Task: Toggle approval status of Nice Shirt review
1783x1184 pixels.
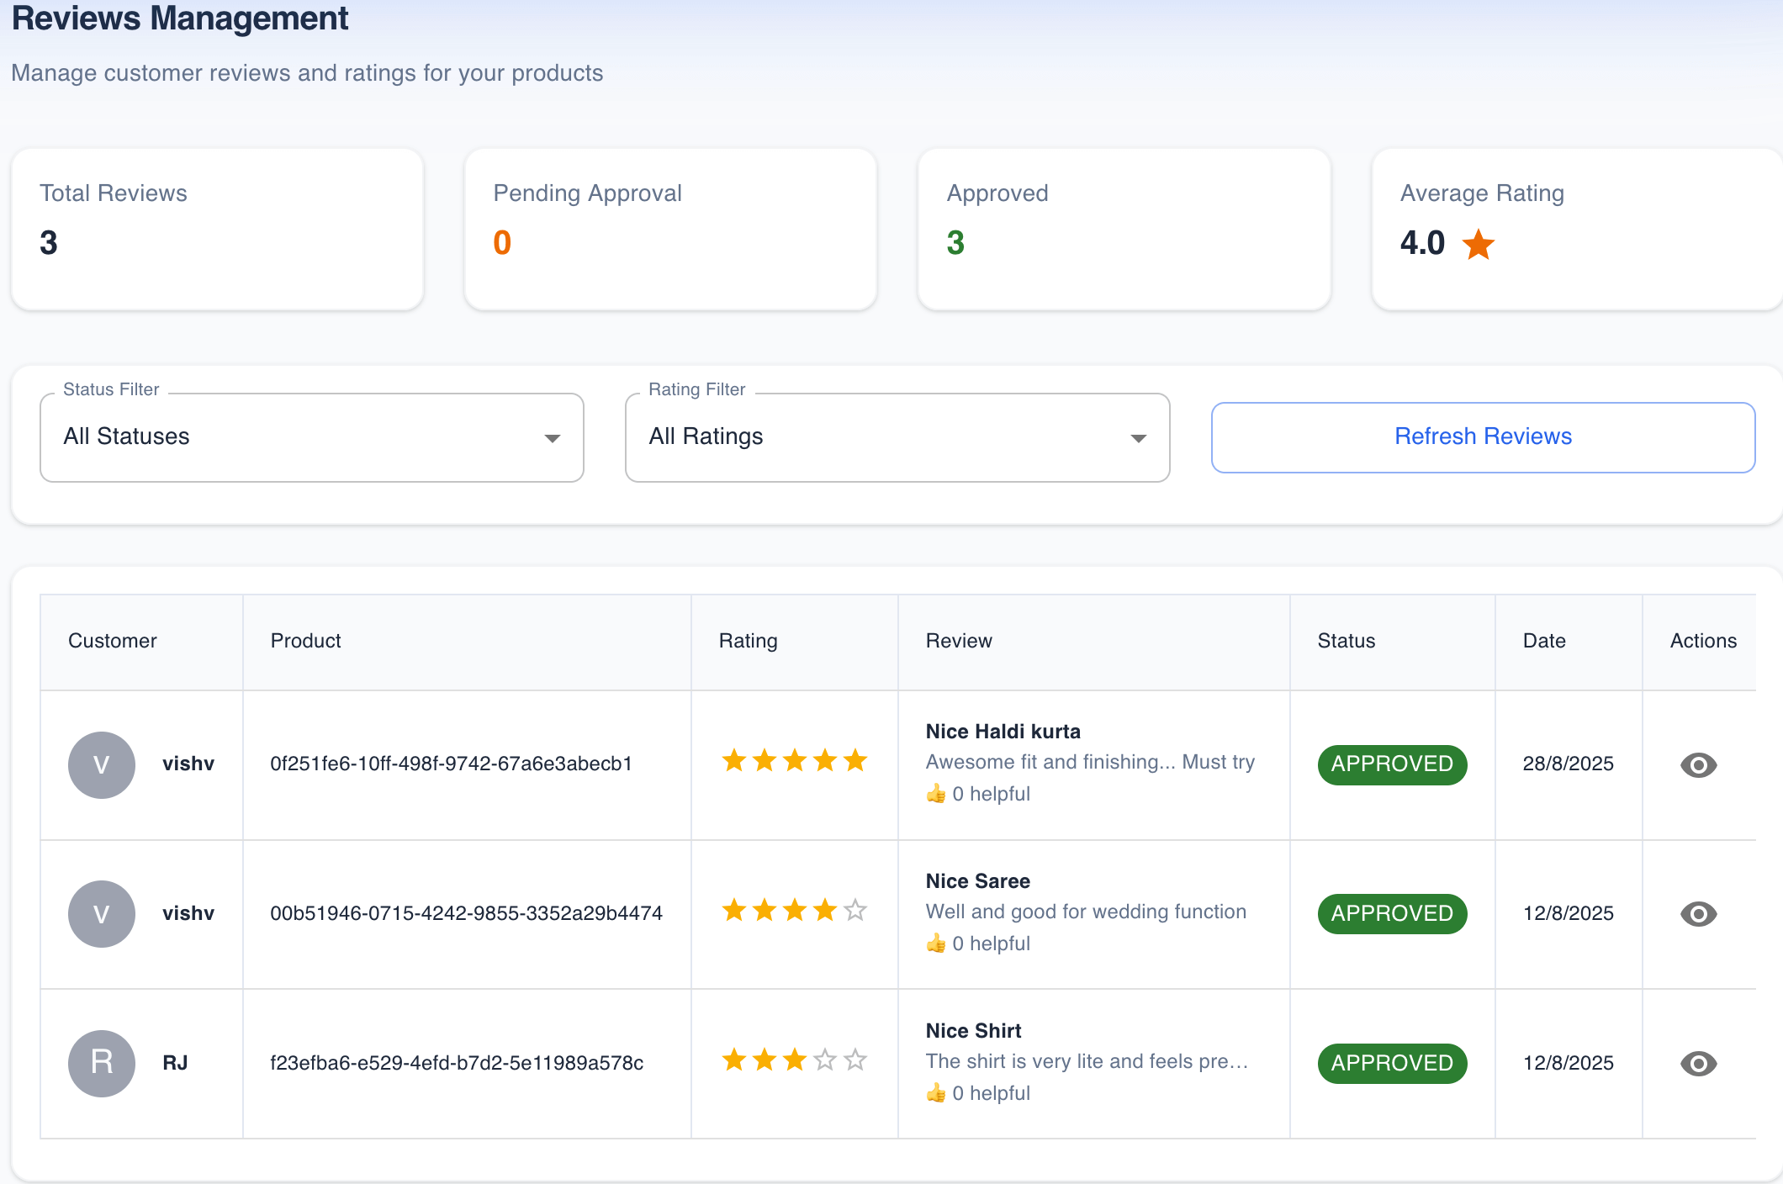Action: pos(1392,1063)
